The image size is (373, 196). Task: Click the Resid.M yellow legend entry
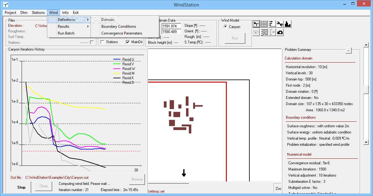click(x=124, y=73)
